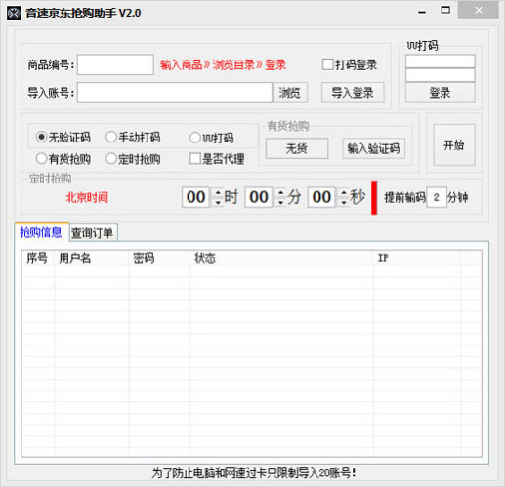The height and width of the screenshot is (487, 505).
Task: Click the app logo icon in title bar
Action: click(14, 13)
